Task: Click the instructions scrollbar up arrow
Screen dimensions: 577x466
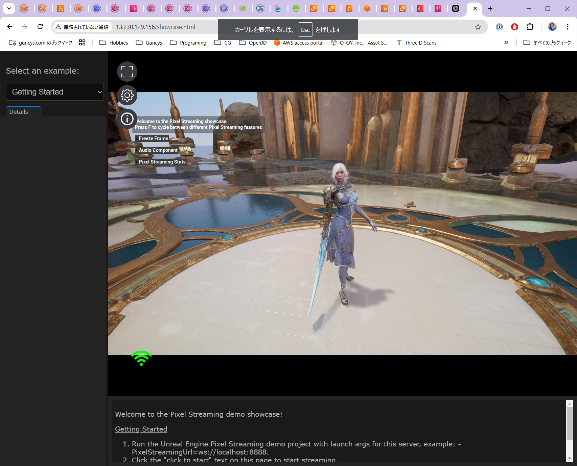Action: [570, 403]
